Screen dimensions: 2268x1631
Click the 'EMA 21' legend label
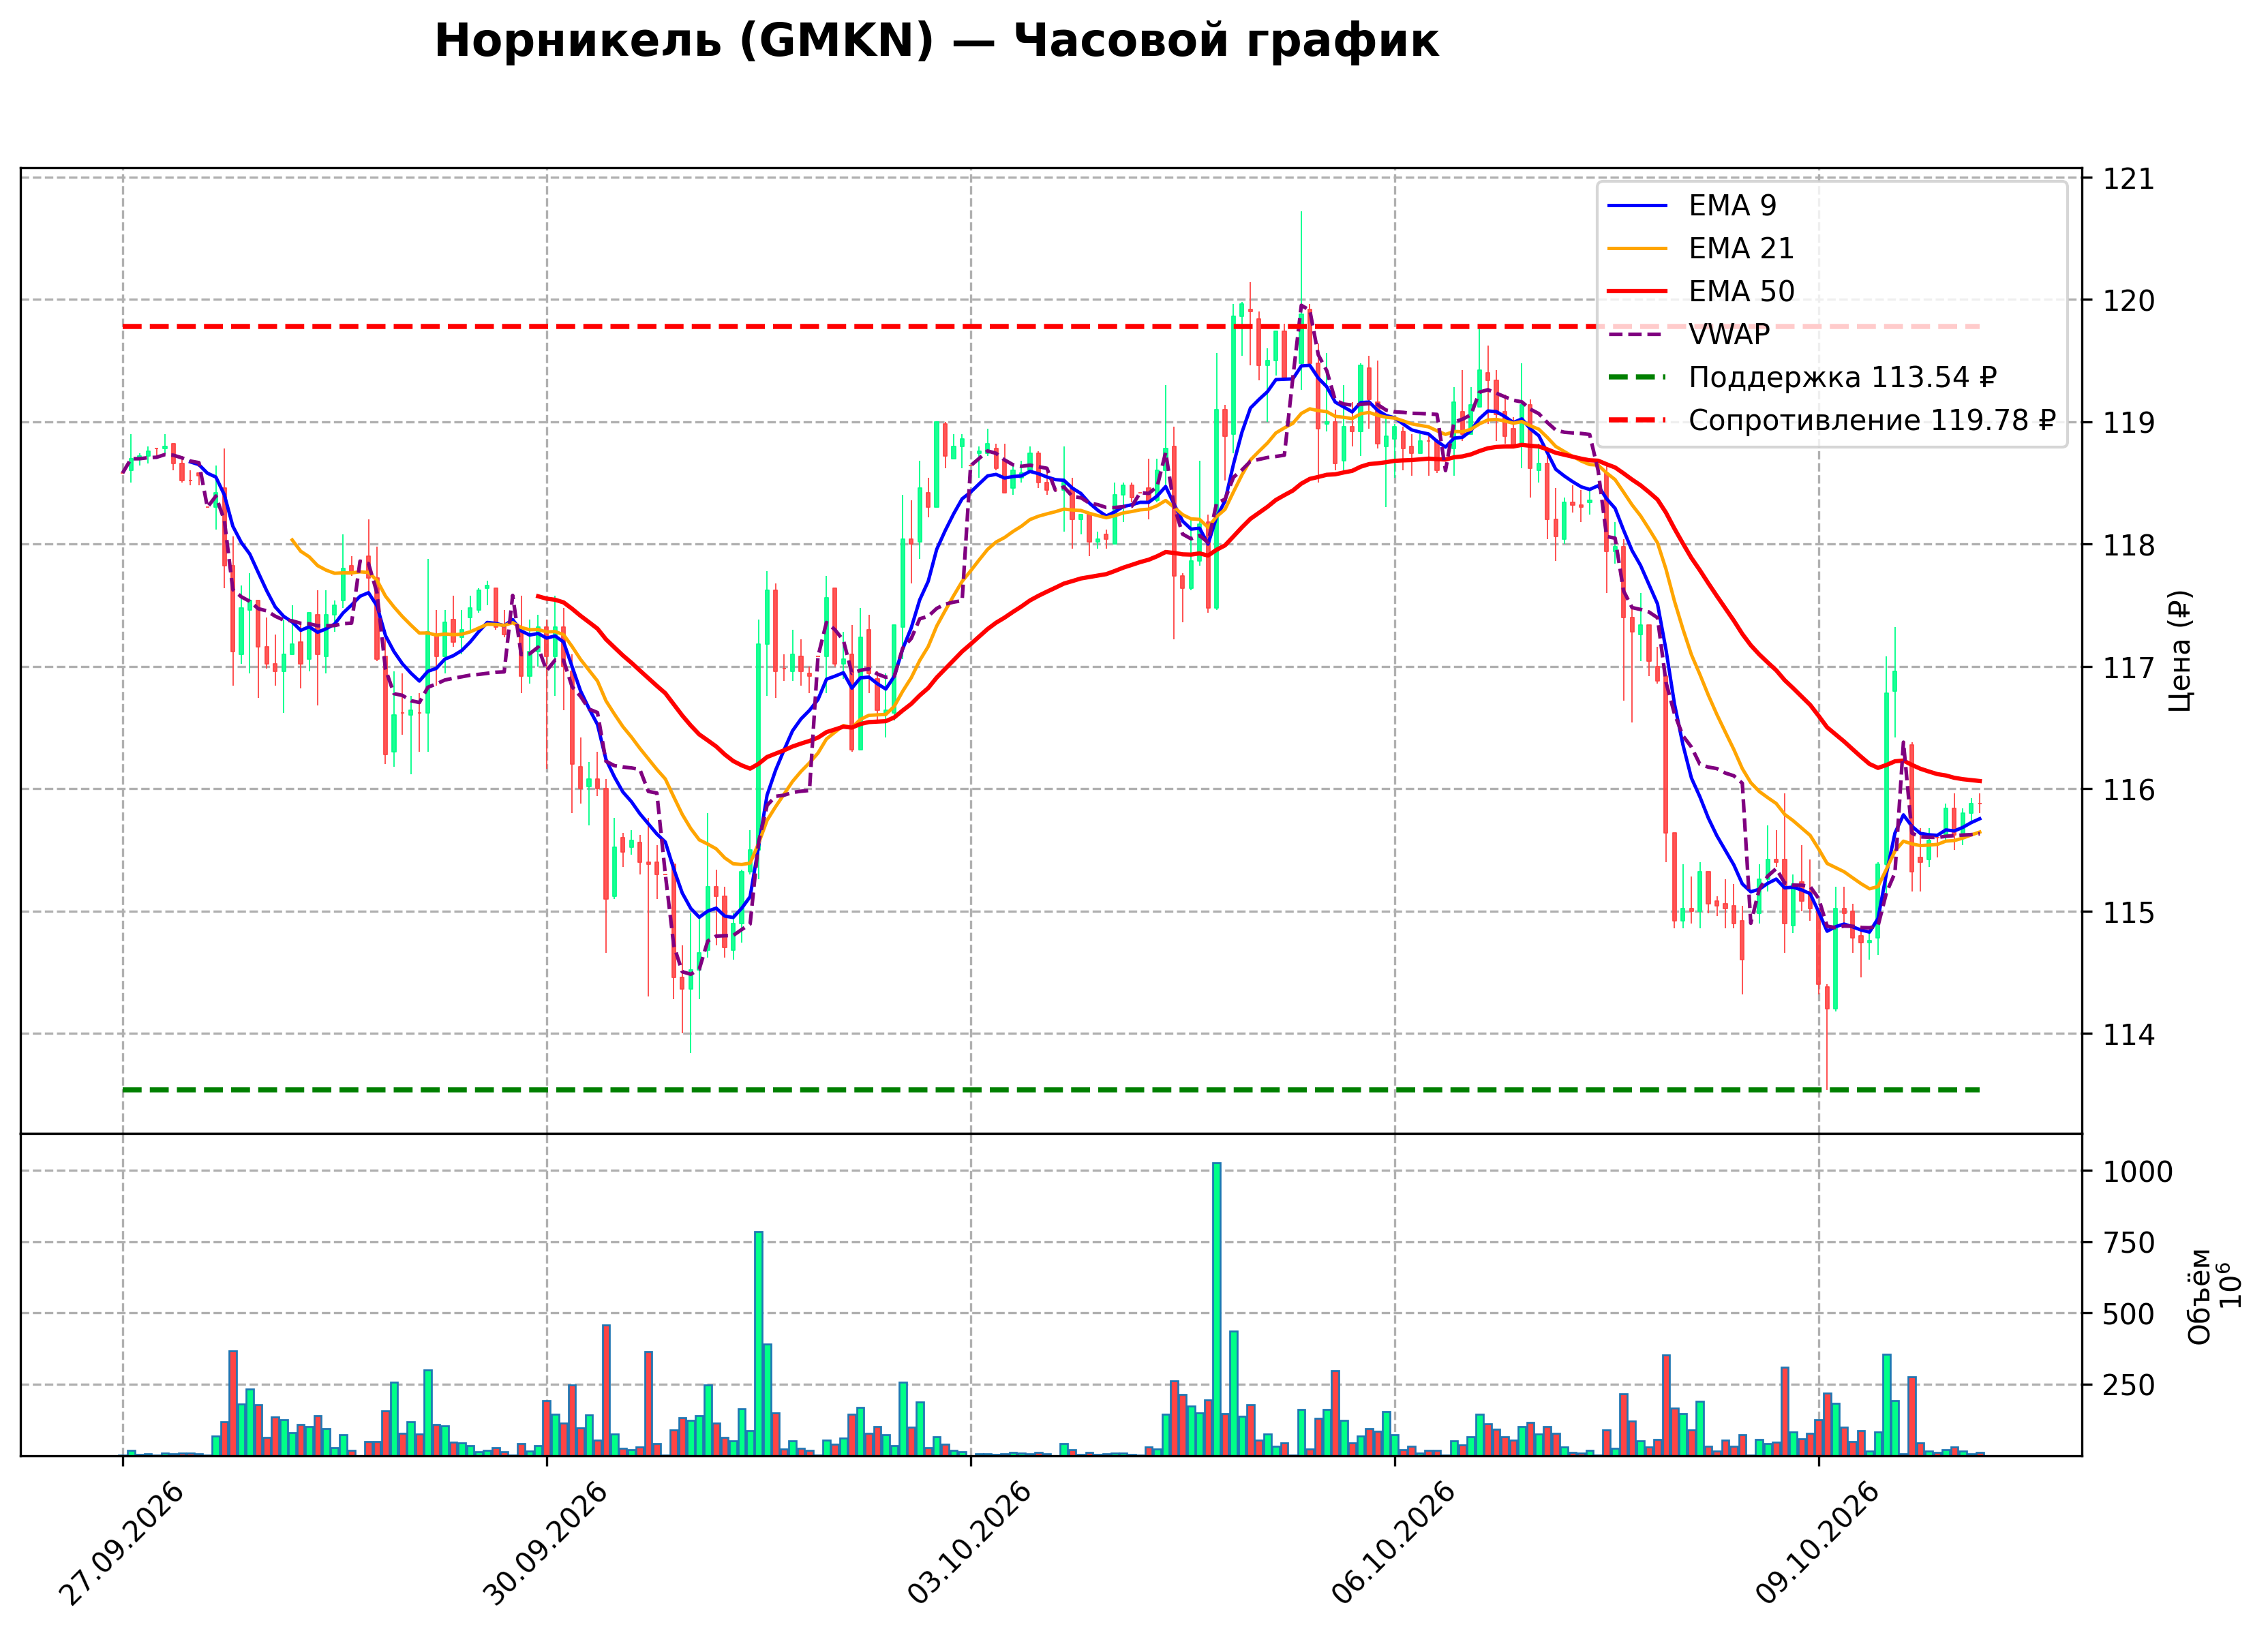(1741, 248)
